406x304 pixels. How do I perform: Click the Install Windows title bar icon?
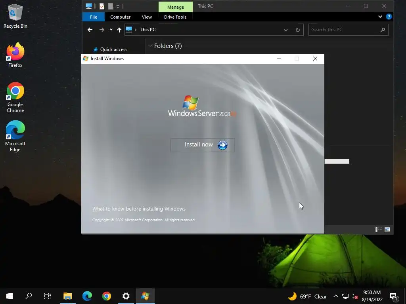(x=86, y=59)
